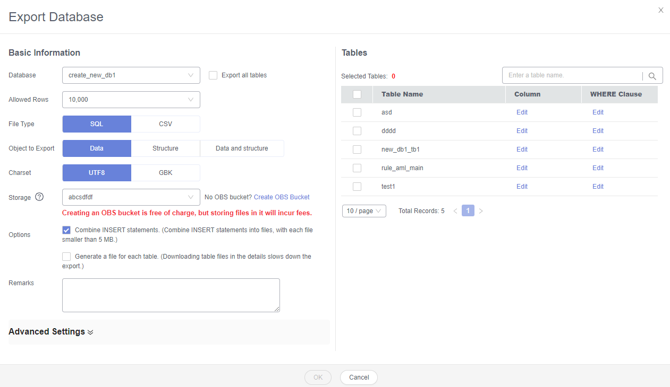Switch charset to GBK

pyautogui.click(x=165, y=173)
